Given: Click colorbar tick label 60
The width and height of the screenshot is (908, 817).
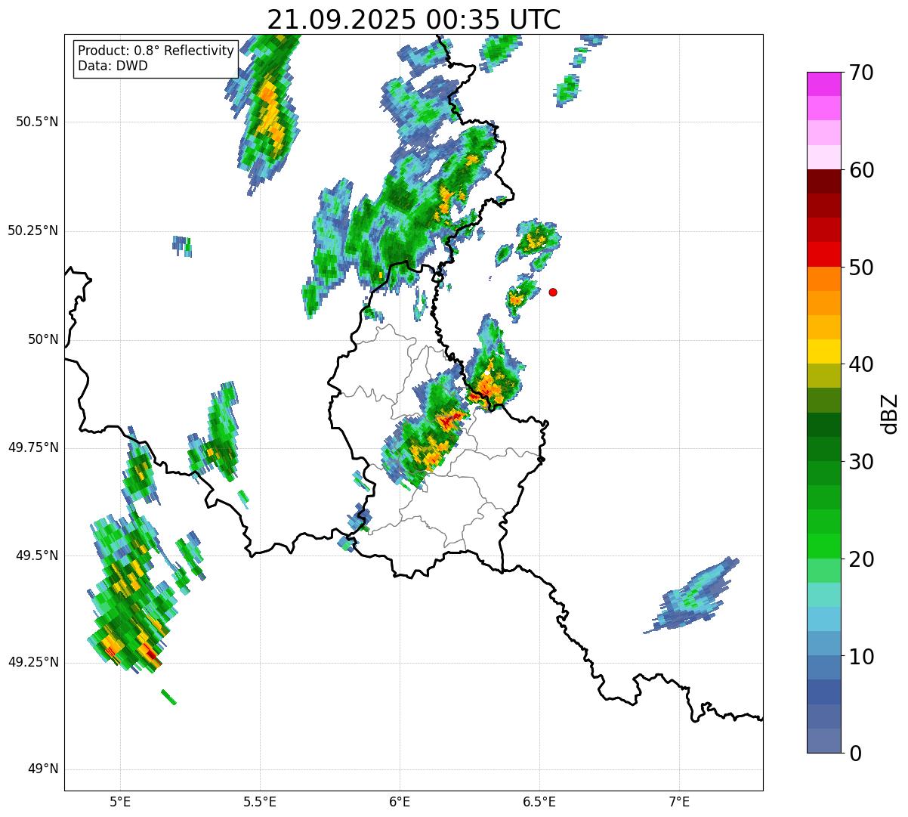Looking at the screenshot, I should (x=860, y=170).
